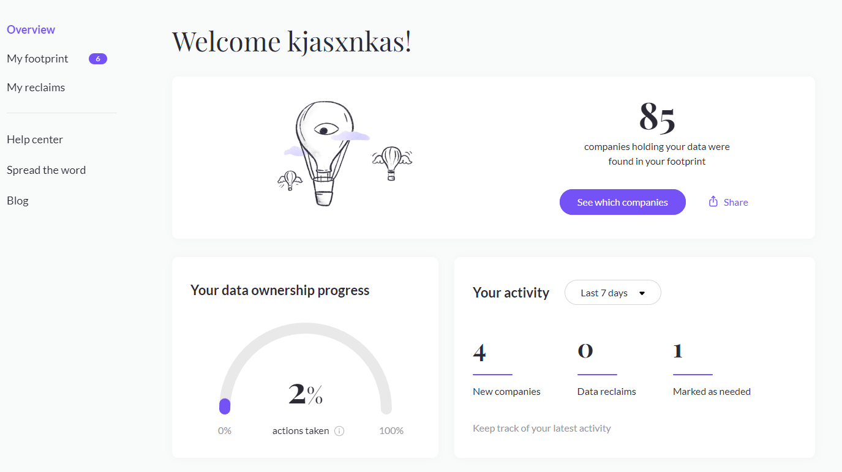Open the Last 7 days dropdown

point(612,293)
